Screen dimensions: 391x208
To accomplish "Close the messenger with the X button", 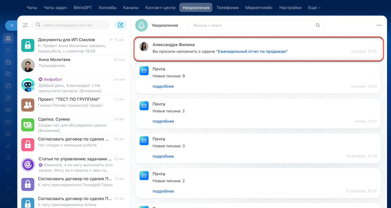I will [12, 26].
